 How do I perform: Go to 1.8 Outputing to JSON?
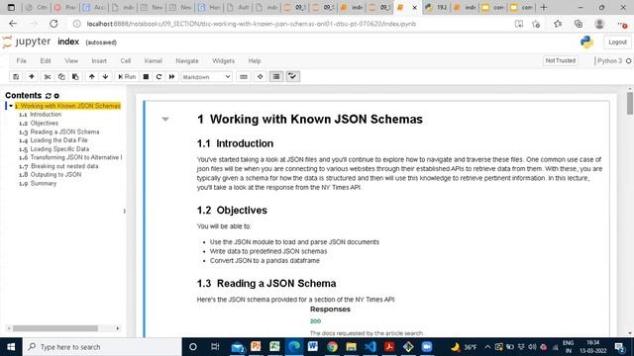coord(55,175)
